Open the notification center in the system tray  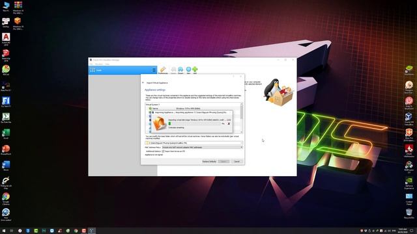412,231
